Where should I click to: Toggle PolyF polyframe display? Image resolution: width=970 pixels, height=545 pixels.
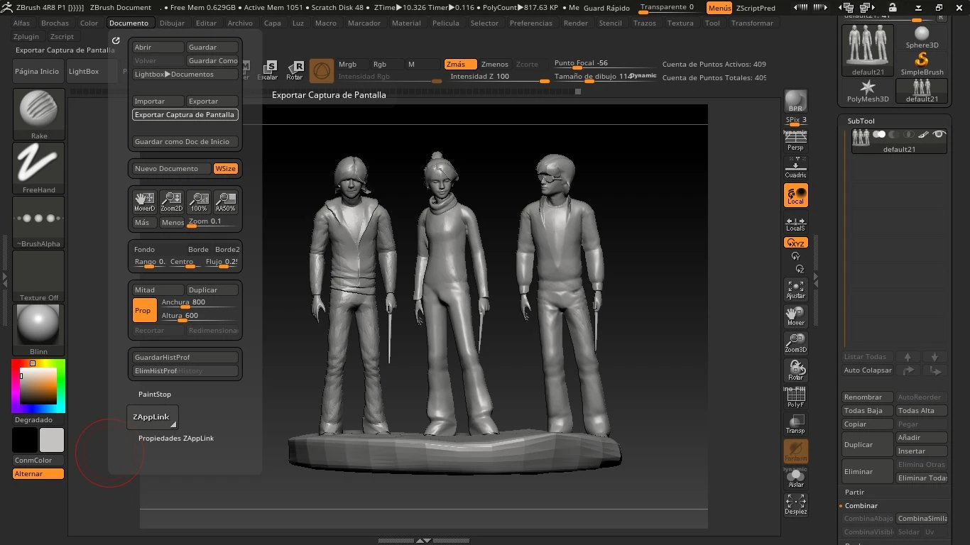[x=795, y=397]
